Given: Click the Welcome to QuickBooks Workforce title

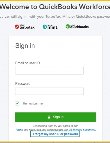Looking at the screenshot, I should pos(55,7).
